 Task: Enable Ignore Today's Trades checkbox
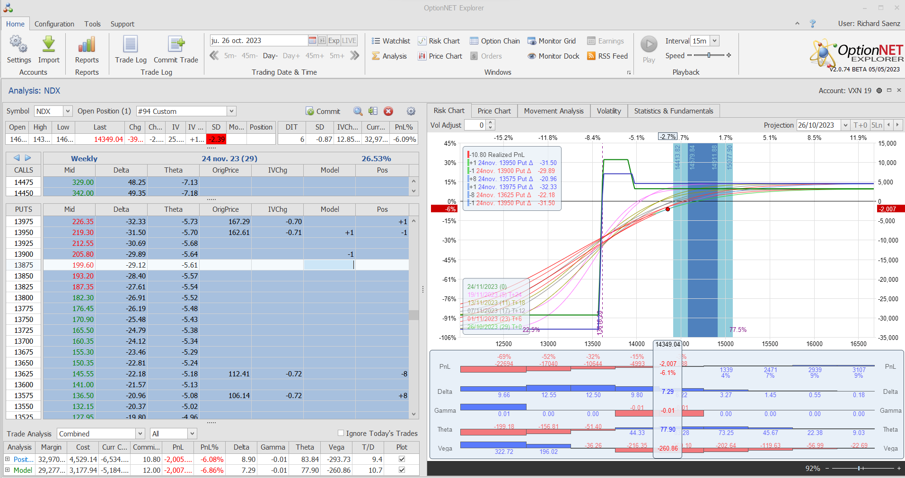[341, 433]
